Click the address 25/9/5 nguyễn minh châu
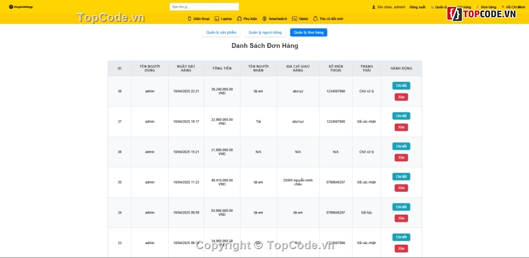The width and height of the screenshot is (529, 258). click(x=298, y=182)
